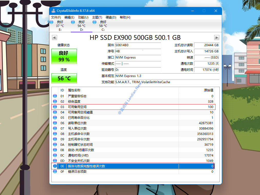Click the 良好 99 % health status button
260x195 pixels.
64,56
